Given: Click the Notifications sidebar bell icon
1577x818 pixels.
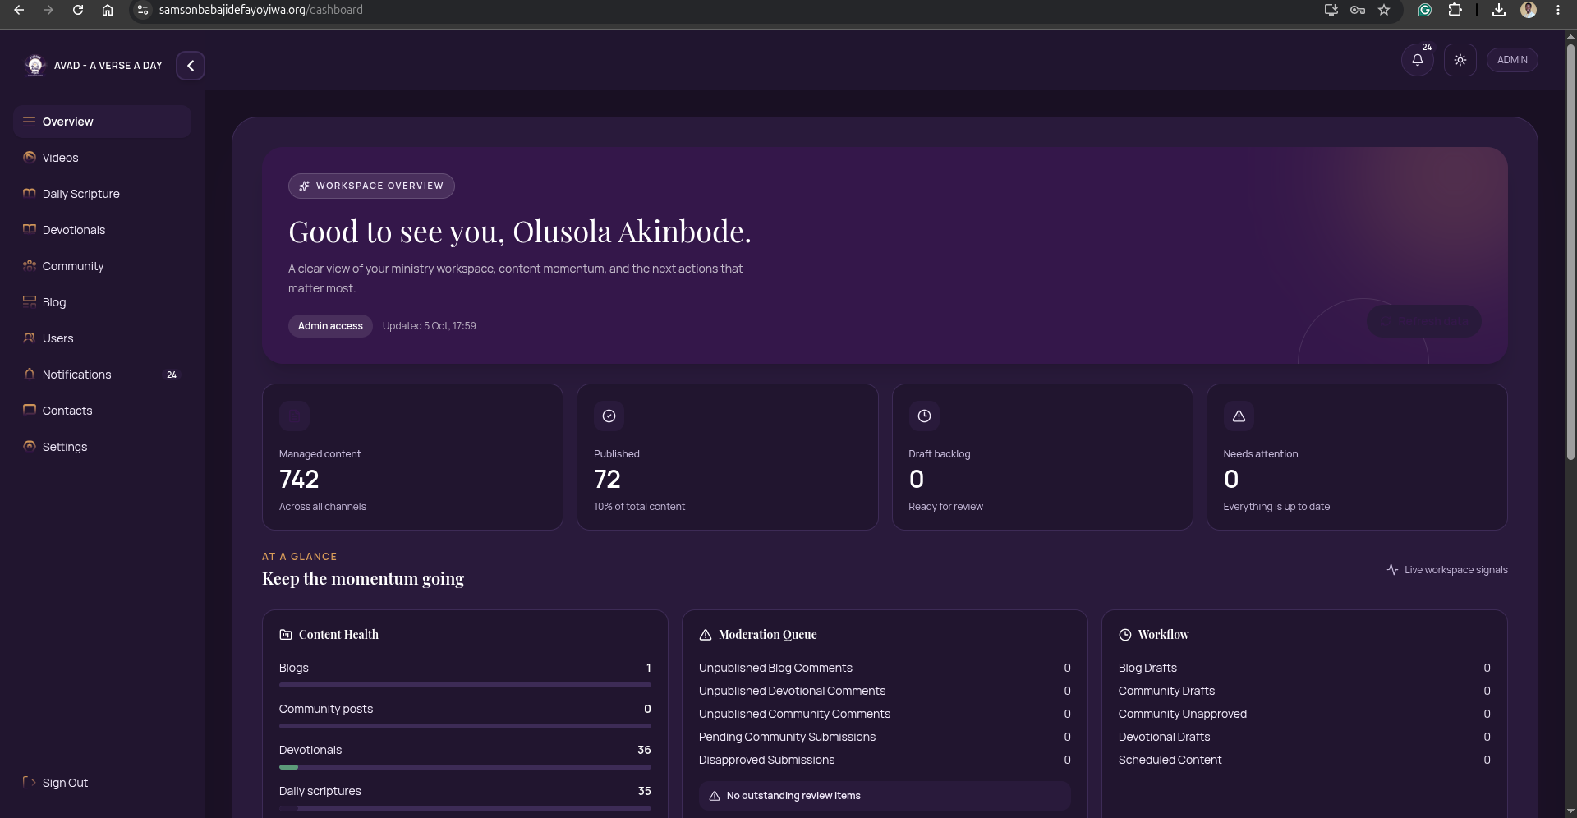Looking at the screenshot, I should pyautogui.click(x=30, y=374).
